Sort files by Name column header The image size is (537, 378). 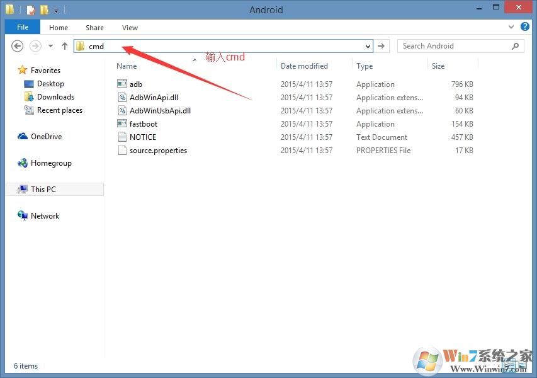tap(127, 66)
